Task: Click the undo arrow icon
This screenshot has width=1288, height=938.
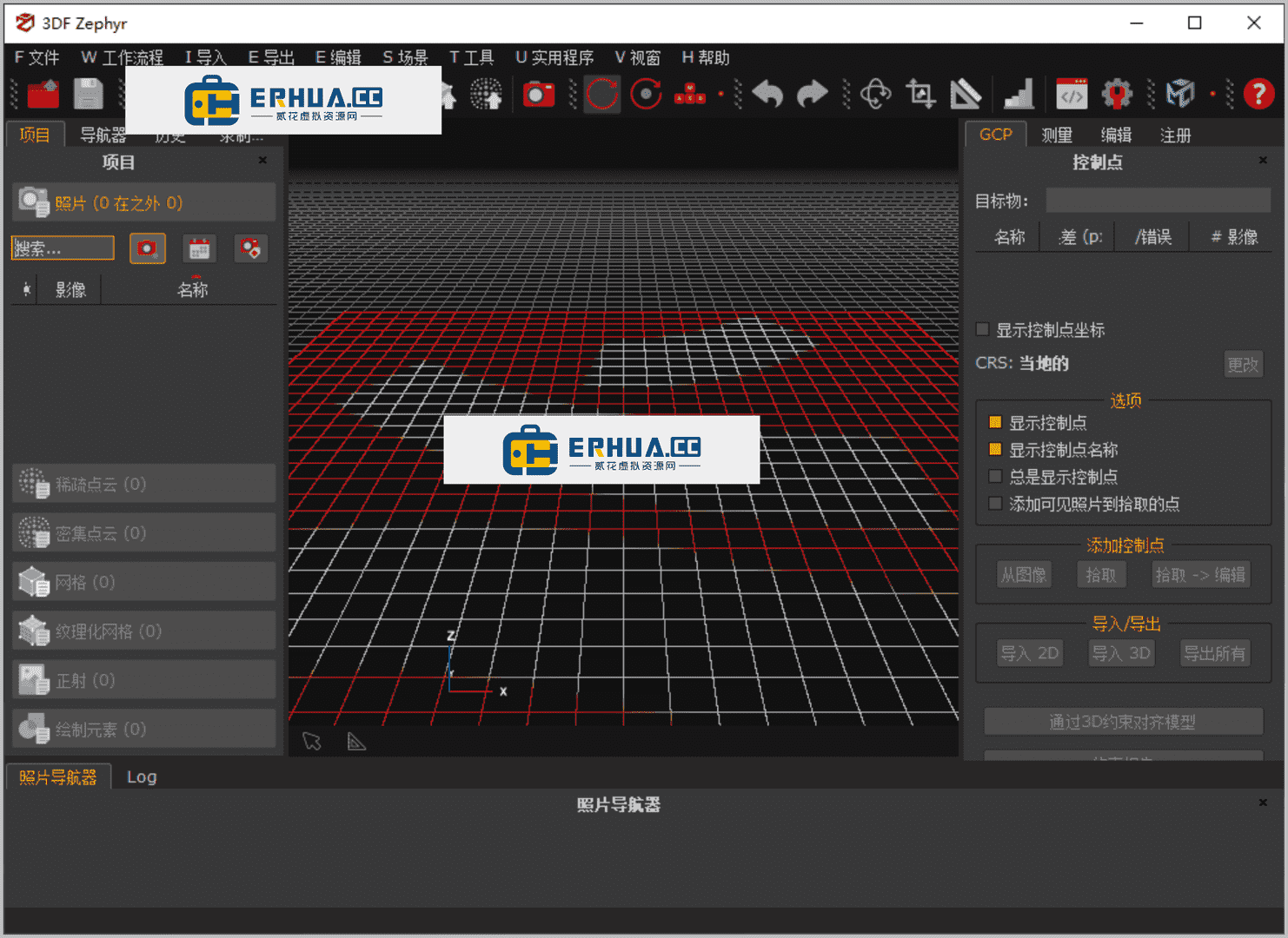Action: (767, 94)
